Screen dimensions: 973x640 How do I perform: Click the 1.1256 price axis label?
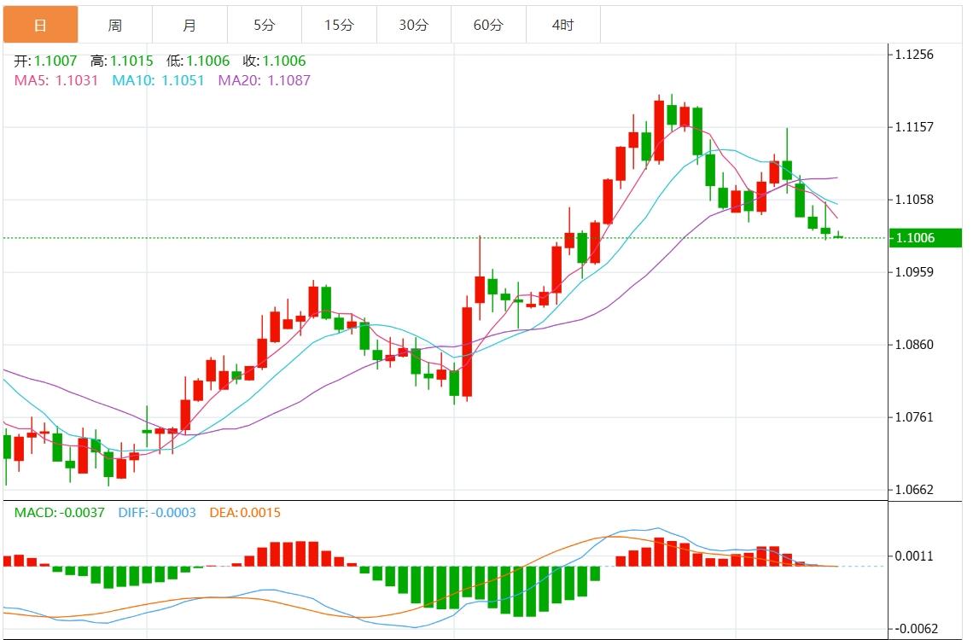(913, 55)
